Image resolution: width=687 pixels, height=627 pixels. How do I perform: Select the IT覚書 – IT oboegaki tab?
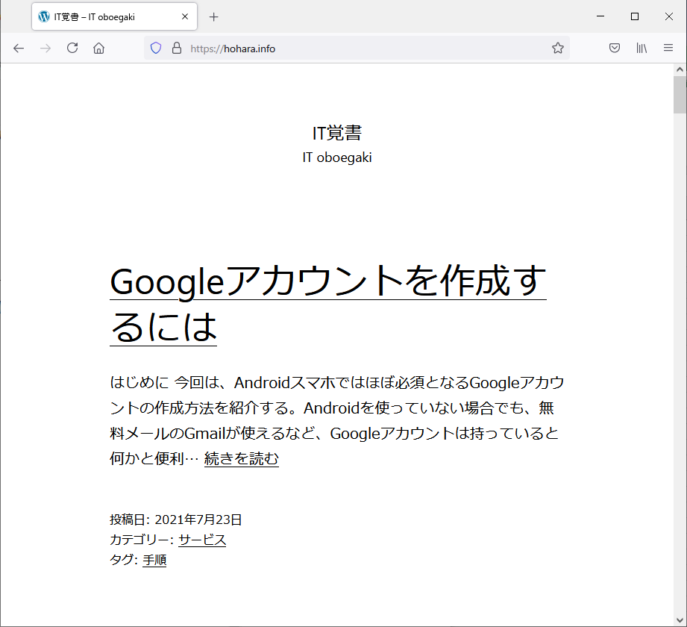point(104,16)
